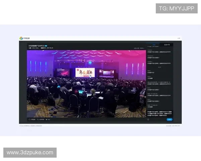201x161 pixels.
Task: Click the live conference video
Action: [x=86, y=83]
